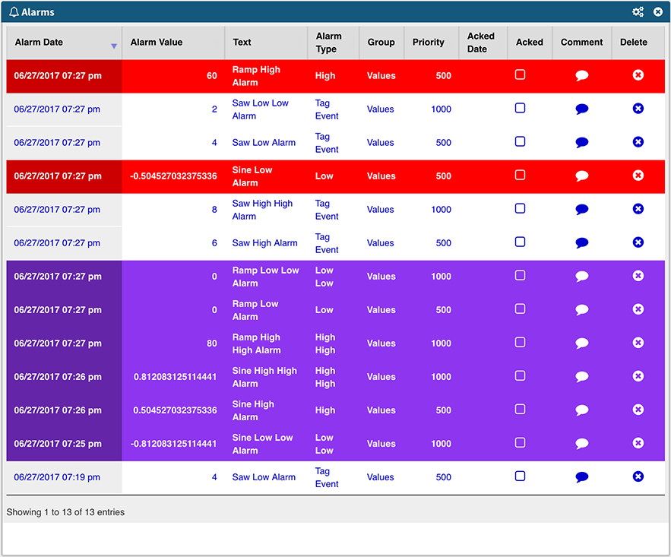Open Alarms panel settings gears icon

(x=638, y=12)
